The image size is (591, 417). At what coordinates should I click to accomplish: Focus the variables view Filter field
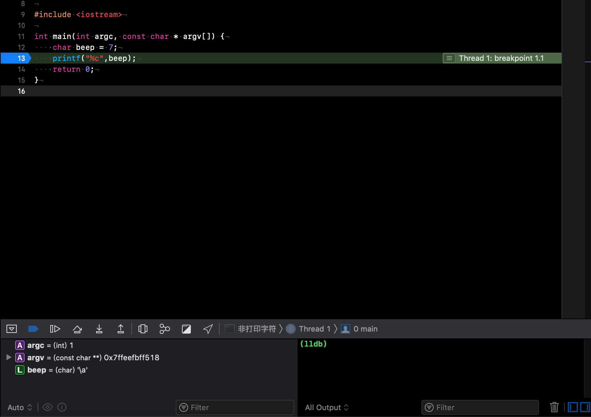tap(235, 407)
